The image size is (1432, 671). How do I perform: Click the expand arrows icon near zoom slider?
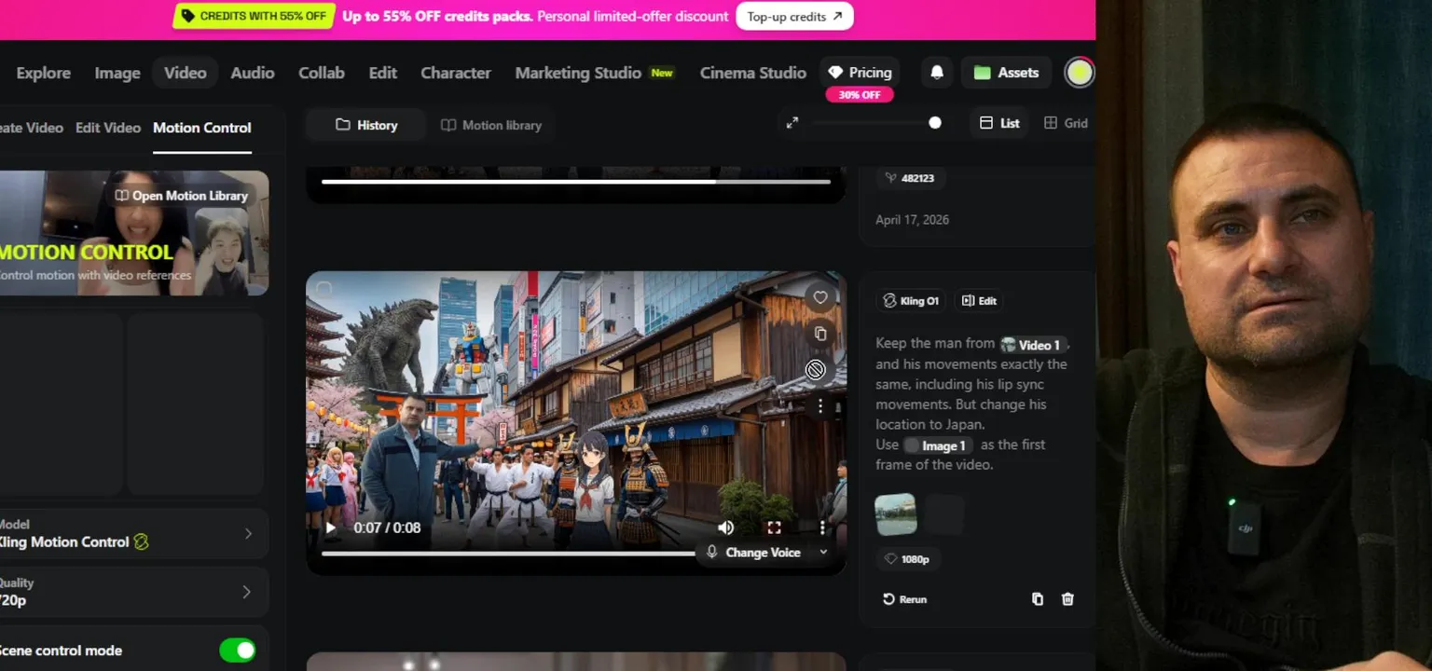[792, 123]
